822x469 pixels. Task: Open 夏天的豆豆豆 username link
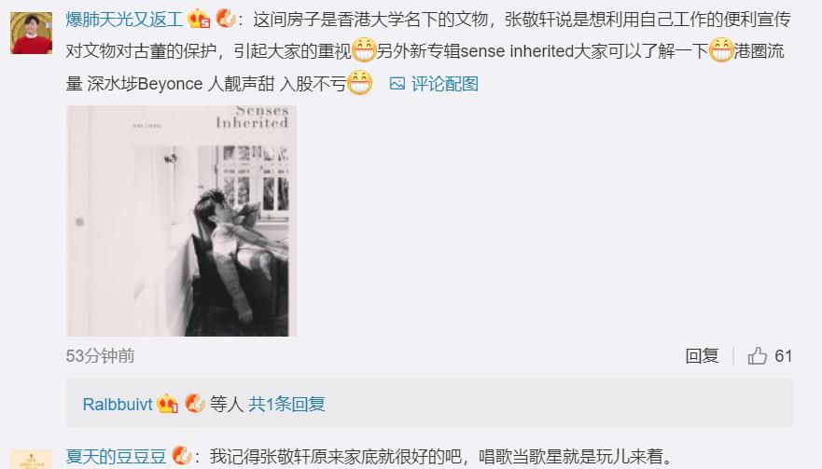(x=116, y=457)
